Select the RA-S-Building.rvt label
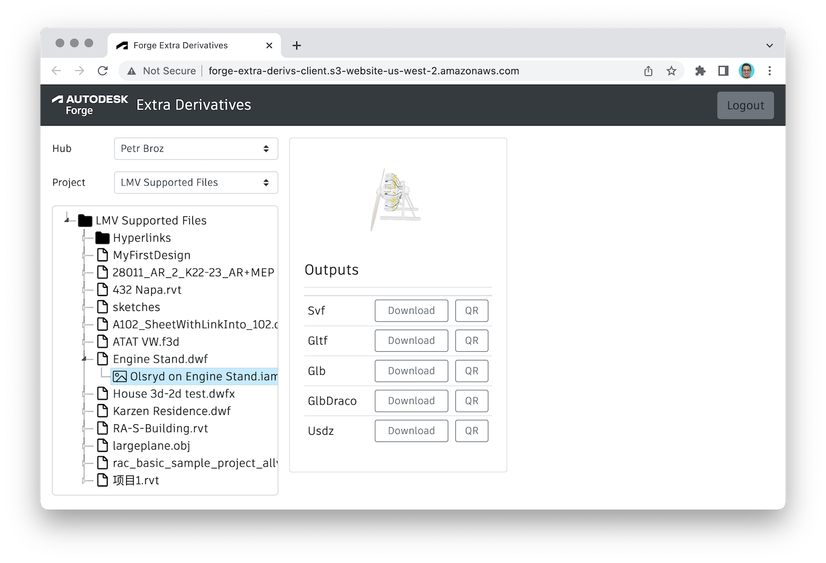826x563 pixels. click(x=160, y=428)
